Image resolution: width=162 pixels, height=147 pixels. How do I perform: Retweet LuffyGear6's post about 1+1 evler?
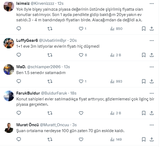click(50, 55)
